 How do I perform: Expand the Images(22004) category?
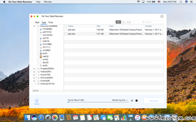click(x=34, y=69)
